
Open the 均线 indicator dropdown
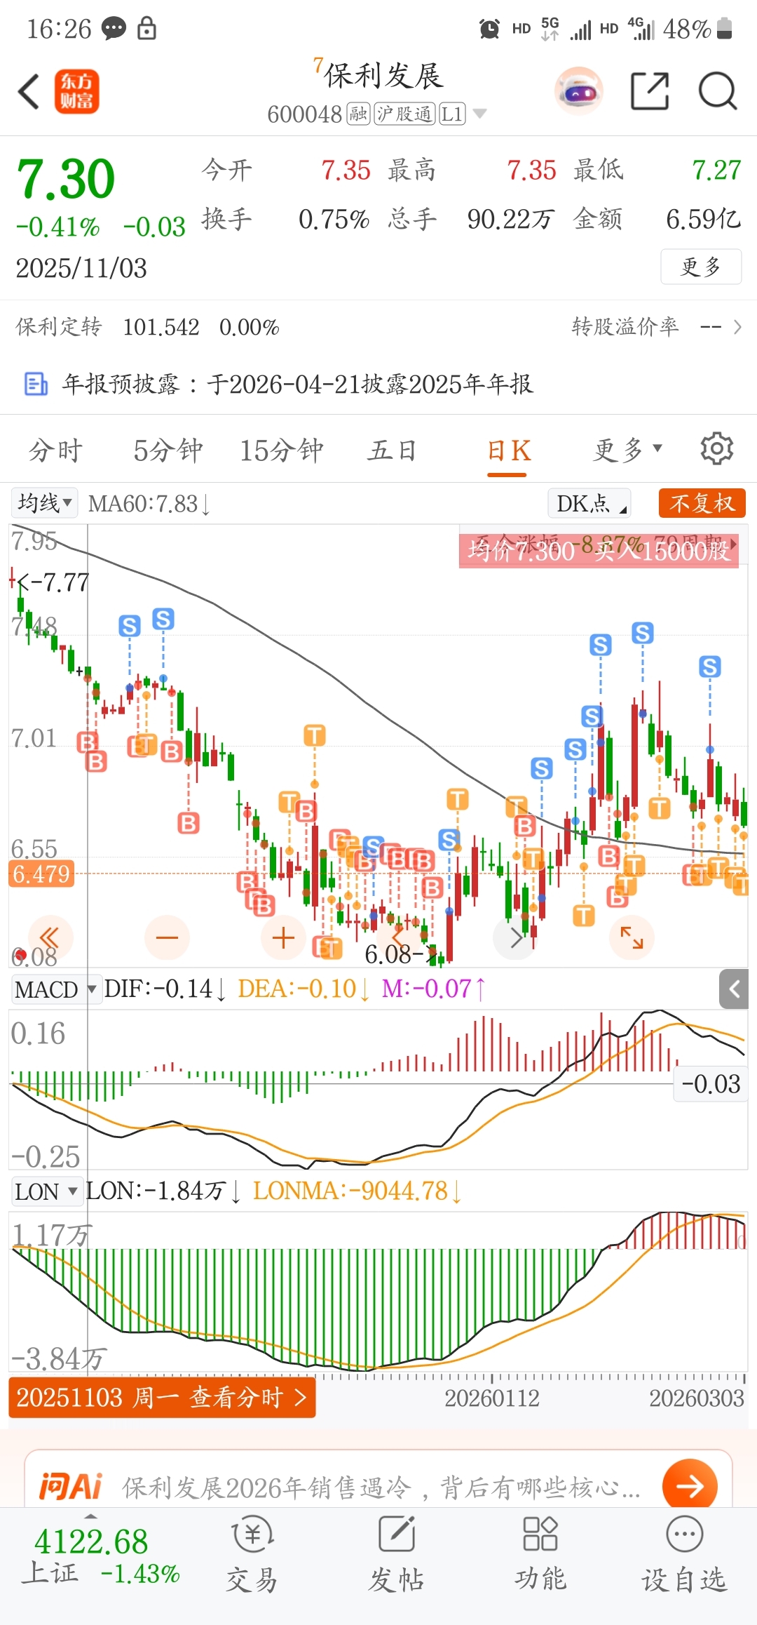coord(45,503)
